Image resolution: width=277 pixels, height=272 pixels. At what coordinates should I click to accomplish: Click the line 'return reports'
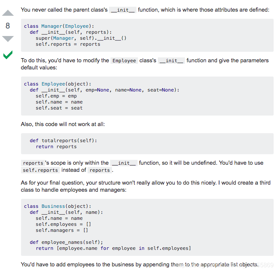pos(56,147)
